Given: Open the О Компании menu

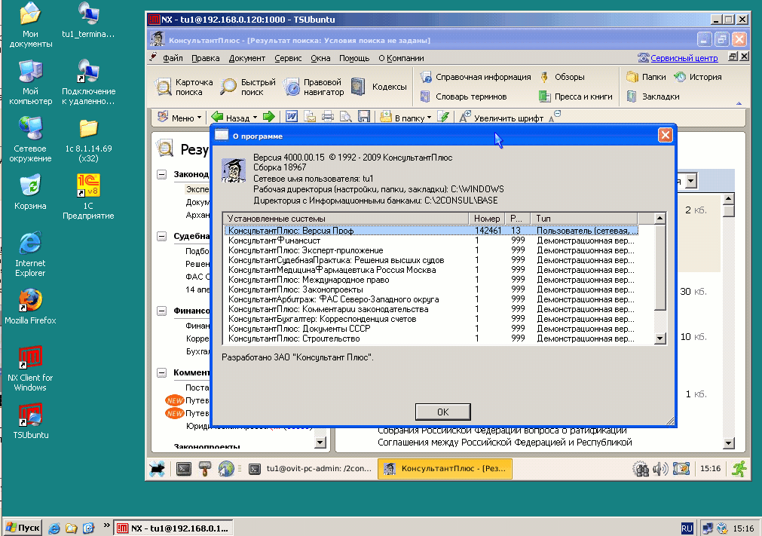Looking at the screenshot, I should [x=401, y=58].
